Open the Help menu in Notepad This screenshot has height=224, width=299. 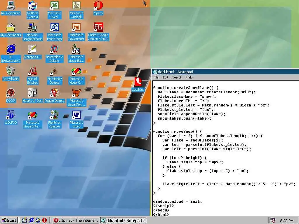189,77
